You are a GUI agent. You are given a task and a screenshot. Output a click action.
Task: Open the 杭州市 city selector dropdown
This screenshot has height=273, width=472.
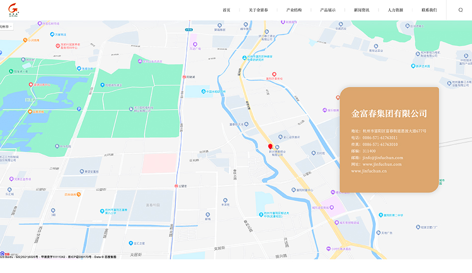(x=6, y=27)
